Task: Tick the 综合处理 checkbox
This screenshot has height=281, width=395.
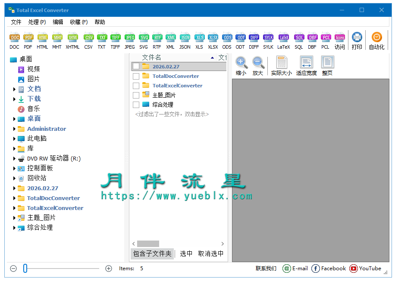Action: coord(136,105)
